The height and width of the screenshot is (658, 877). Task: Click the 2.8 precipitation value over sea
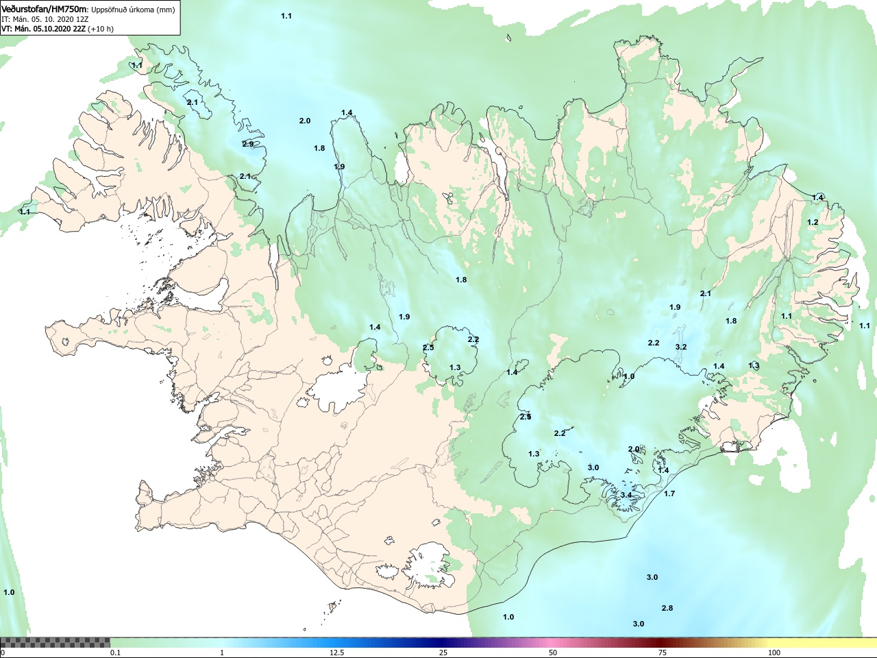pos(667,608)
